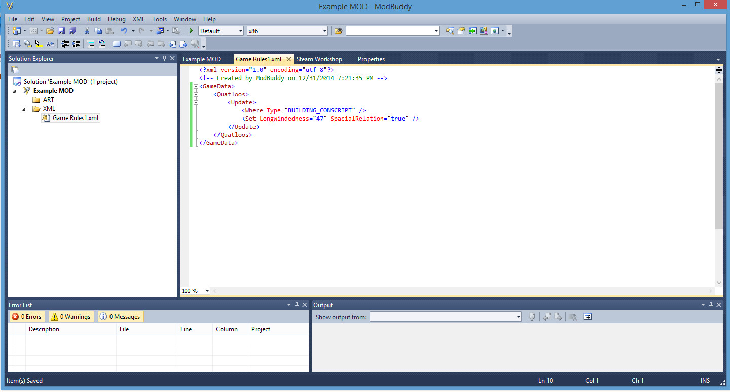Click the editor split window handle

point(719,70)
